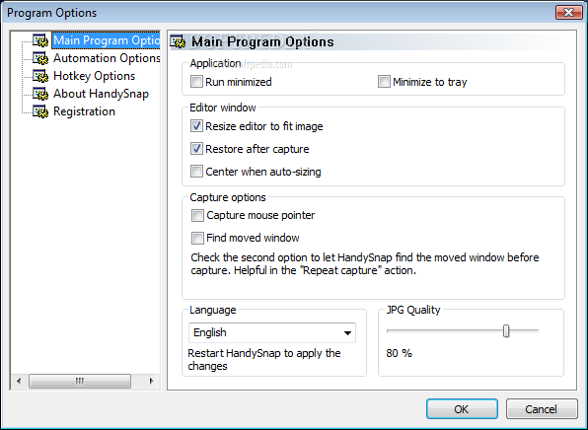The width and height of the screenshot is (588, 430).
Task: Click the About HandySnap tree icon
Action: coord(40,94)
